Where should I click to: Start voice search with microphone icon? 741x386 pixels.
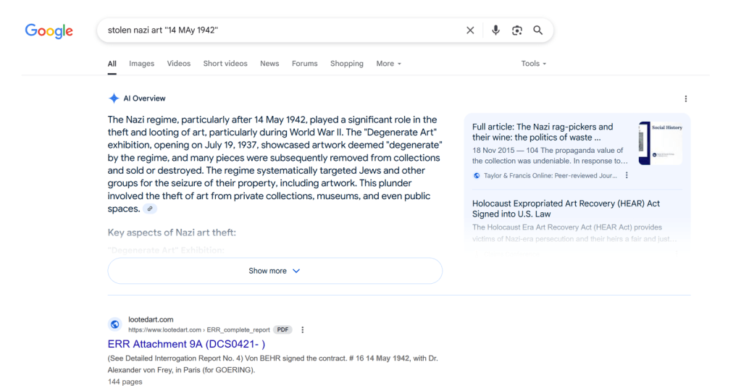click(495, 30)
